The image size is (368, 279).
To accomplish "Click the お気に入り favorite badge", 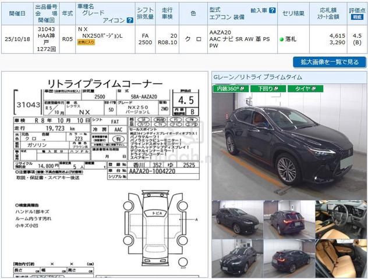I will pos(86,42).
